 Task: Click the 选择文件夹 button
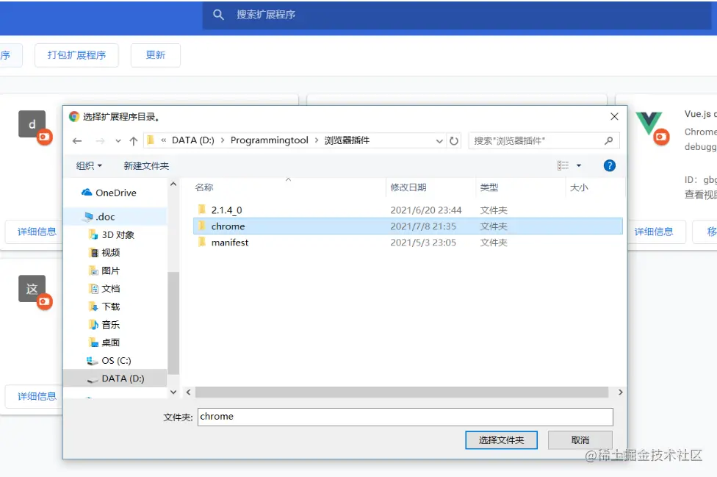tap(501, 440)
